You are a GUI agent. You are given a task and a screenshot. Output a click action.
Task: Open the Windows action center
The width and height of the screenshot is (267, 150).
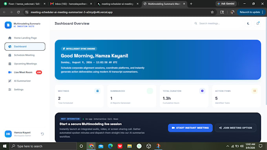pos(261,146)
